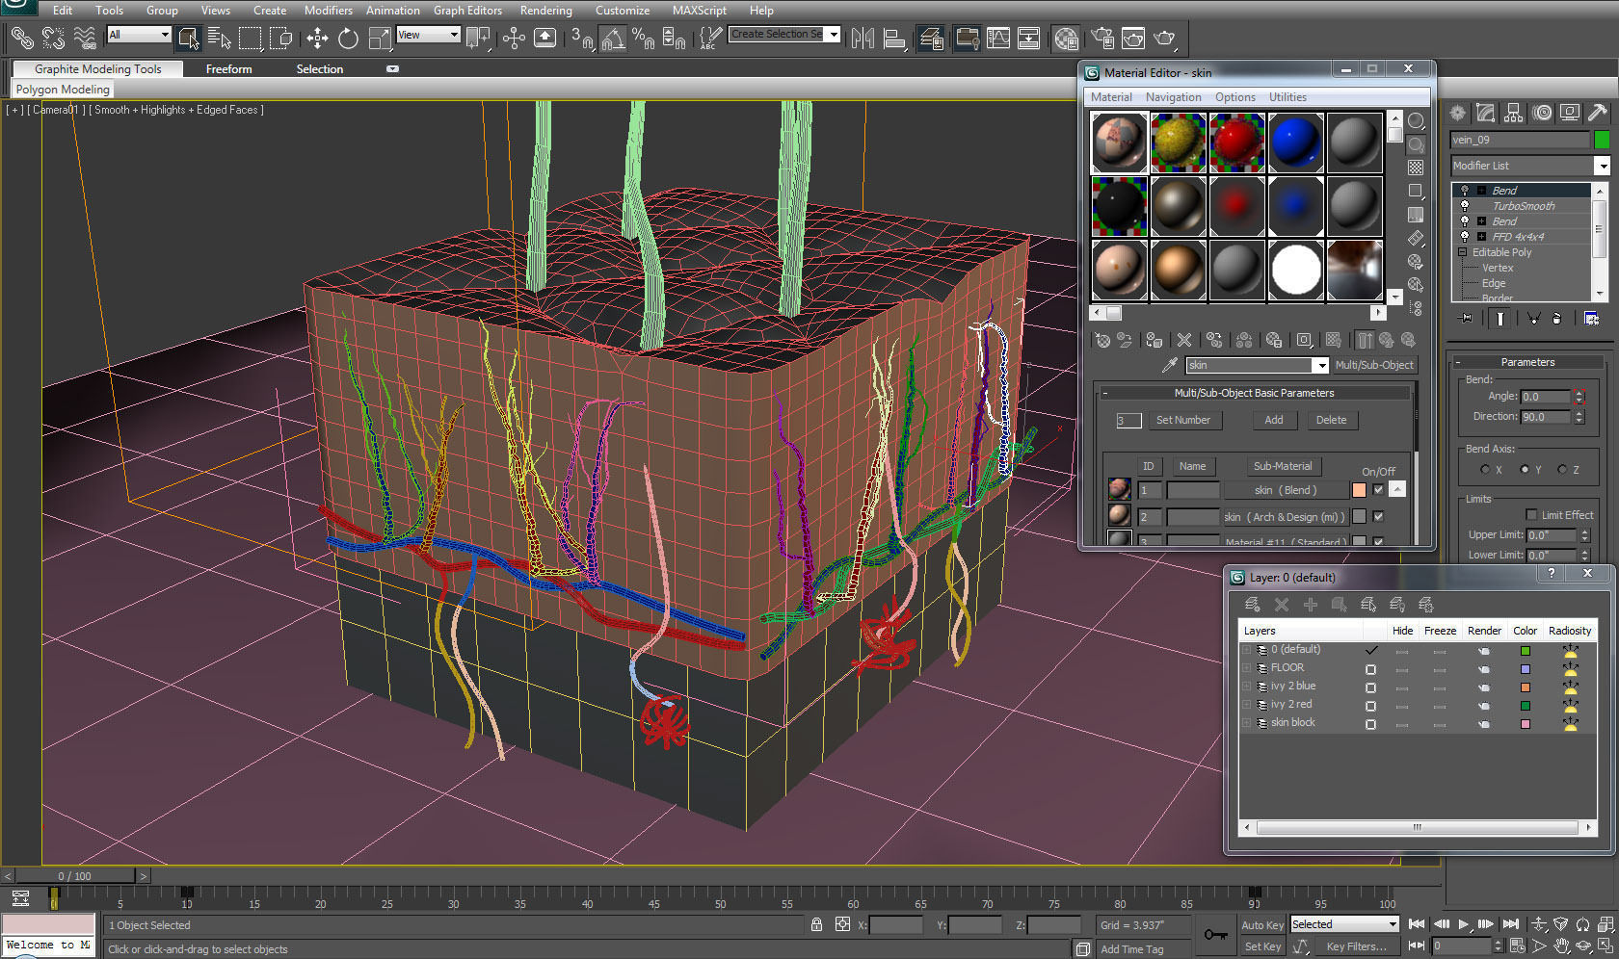The width and height of the screenshot is (1619, 959).
Task: Make skin block the current layer checkbox
Action: tap(1370, 724)
